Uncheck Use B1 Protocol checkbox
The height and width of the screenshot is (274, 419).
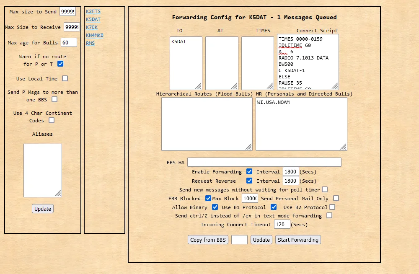pos(274,207)
